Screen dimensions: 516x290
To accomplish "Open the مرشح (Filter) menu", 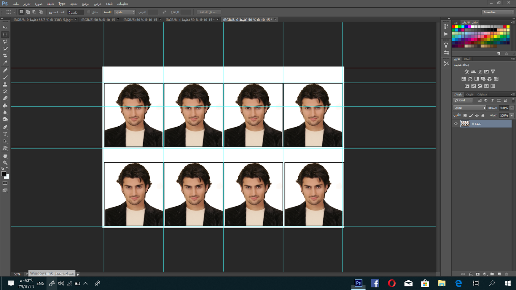I will tap(85, 4).
